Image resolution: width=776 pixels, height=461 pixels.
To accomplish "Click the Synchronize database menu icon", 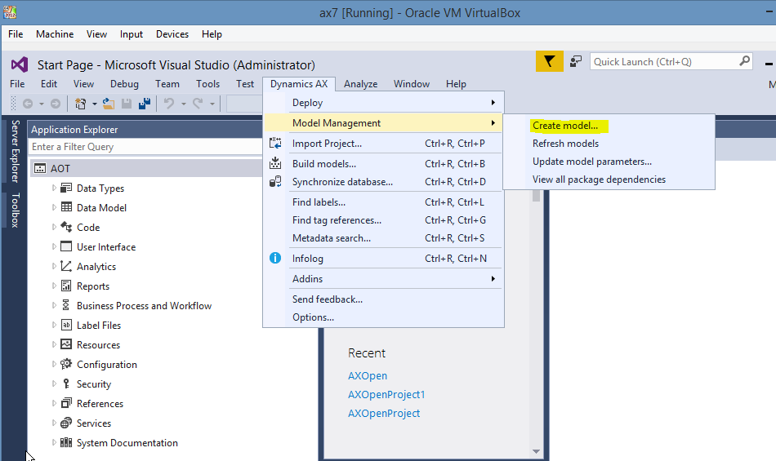I will 275,181.
